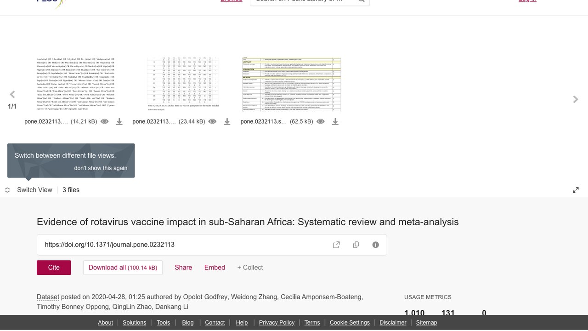This screenshot has height=331, width=588.
Task: Download the 14.21 kB file
Action: pos(119,121)
